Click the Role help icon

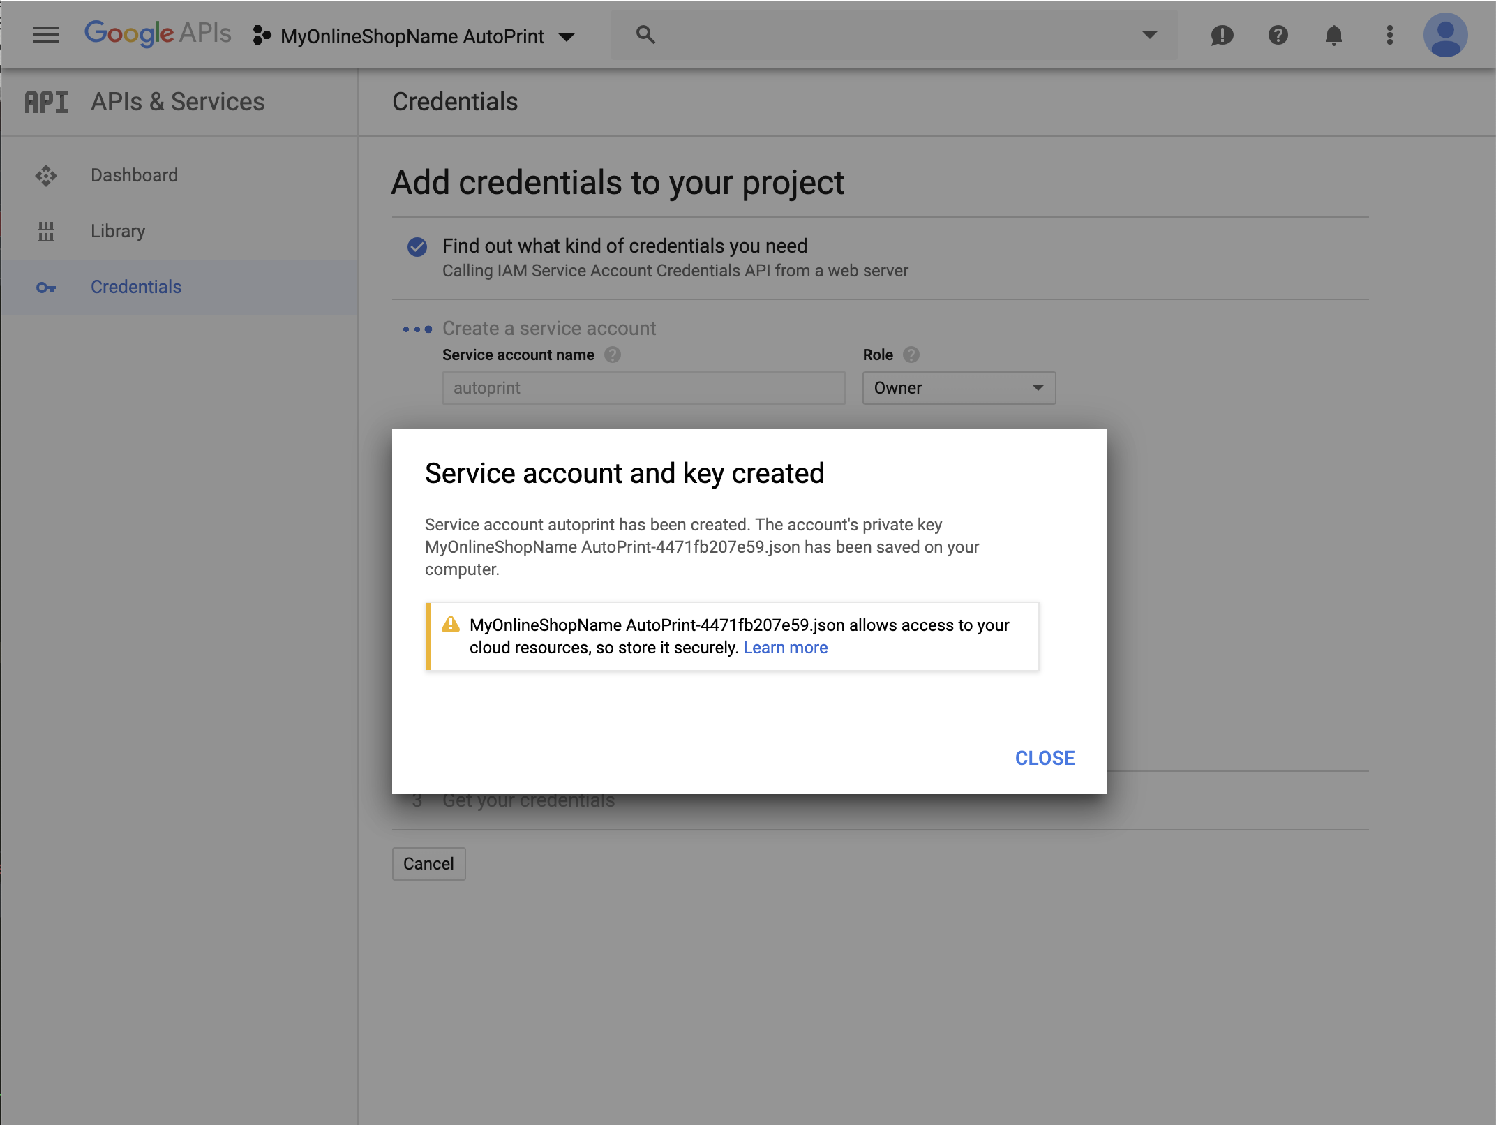pos(911,355)
